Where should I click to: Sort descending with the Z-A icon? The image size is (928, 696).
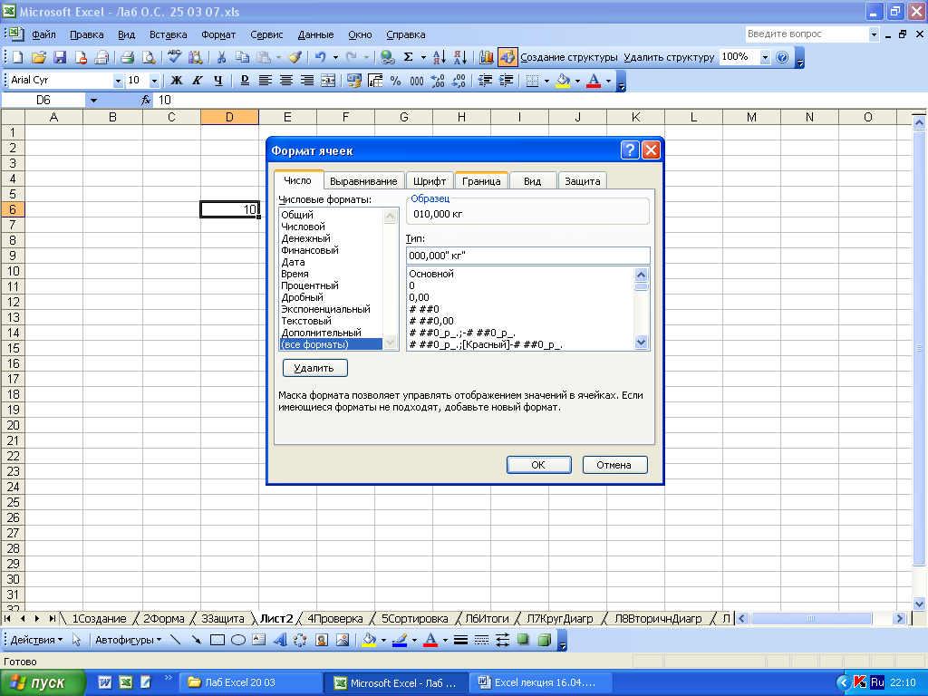pyautogui.click(x=460, y=57)
